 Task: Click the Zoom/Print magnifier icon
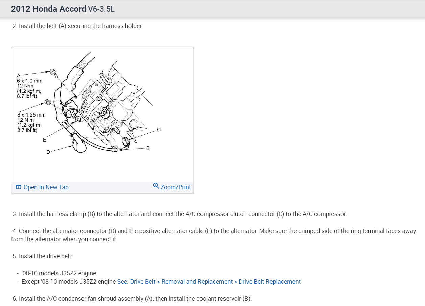coord(156,186)
